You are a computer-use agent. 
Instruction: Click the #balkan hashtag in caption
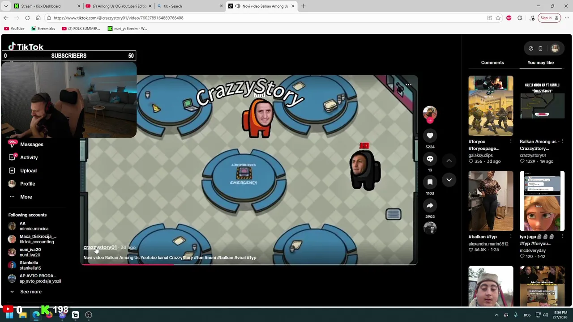225,258
